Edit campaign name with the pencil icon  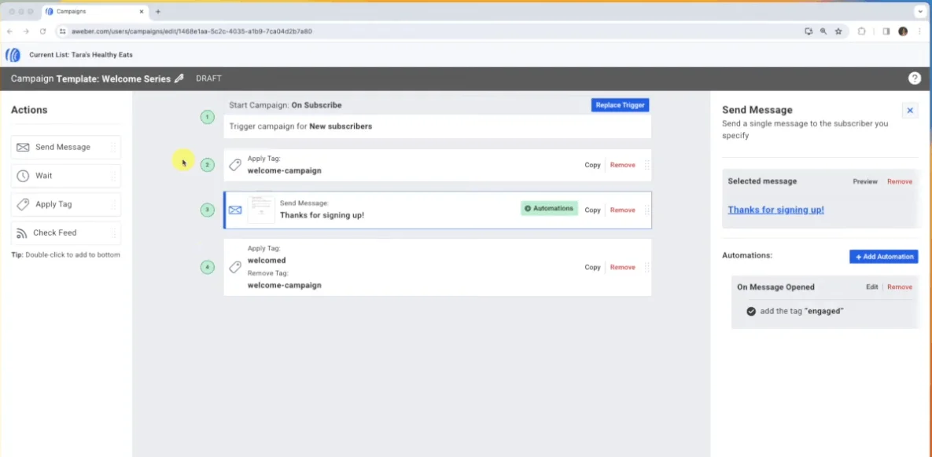[x=179, y=79]
